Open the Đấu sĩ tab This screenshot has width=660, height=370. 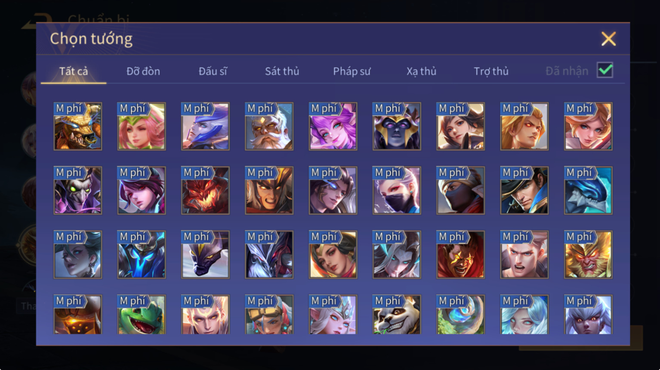click(x=213, y=71)
